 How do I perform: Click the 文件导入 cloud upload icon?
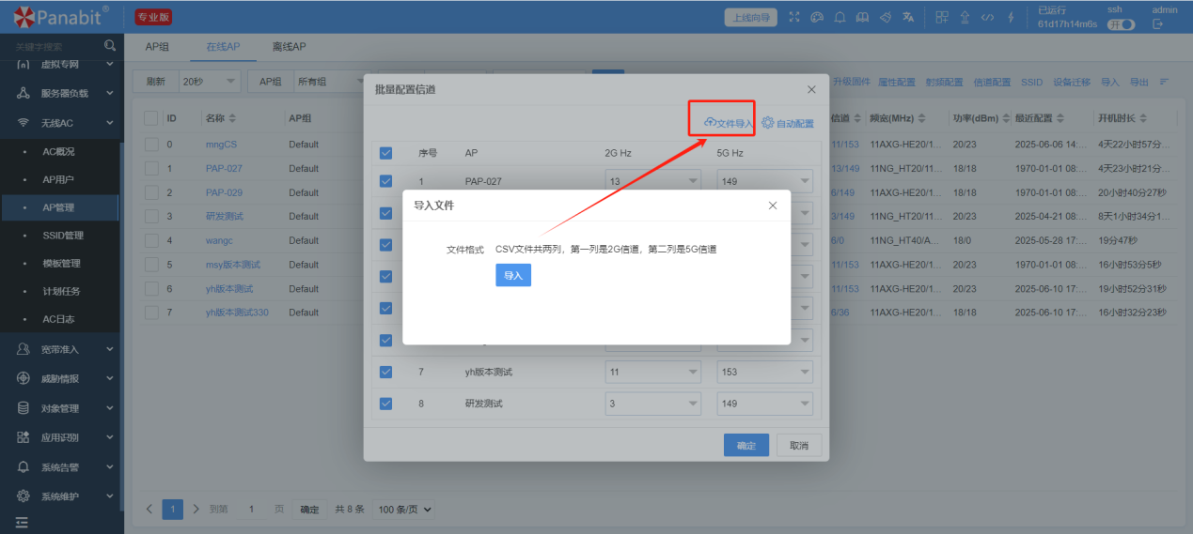pos(710,122)
